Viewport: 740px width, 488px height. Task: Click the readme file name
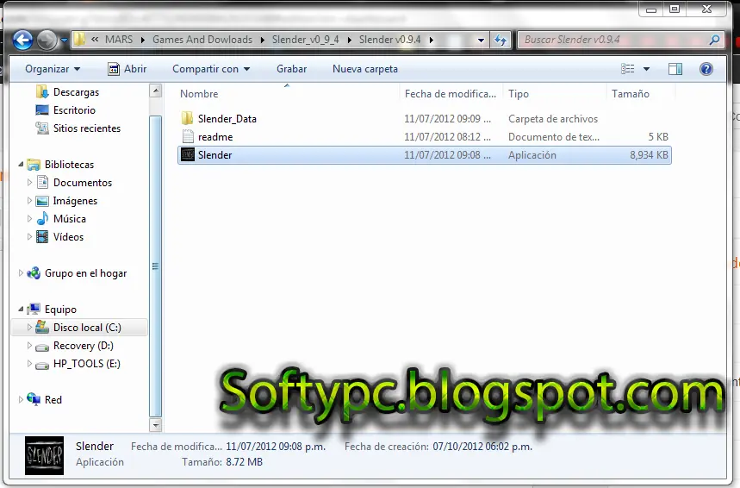click(215, 137)
